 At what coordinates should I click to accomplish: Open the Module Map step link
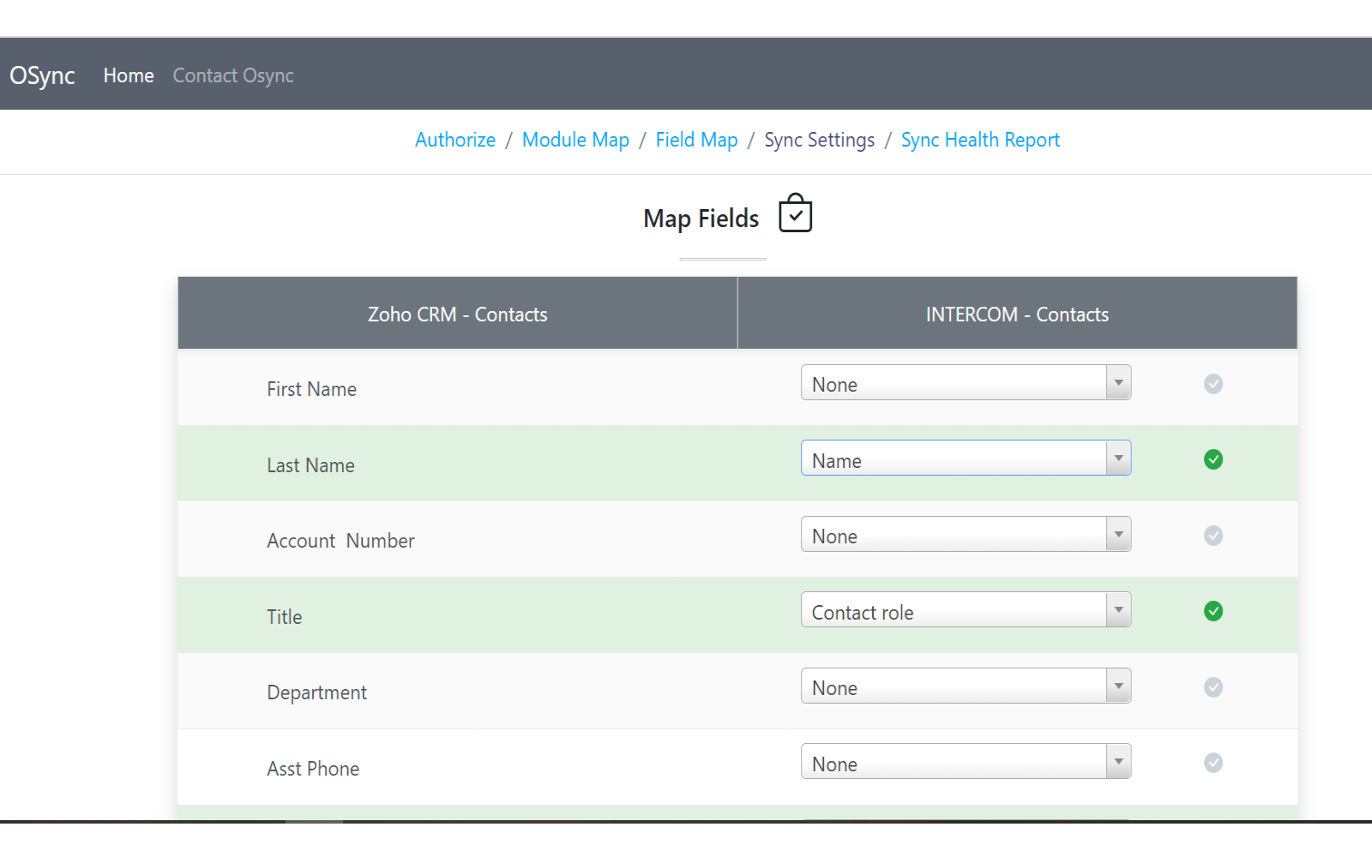(575, 140)
